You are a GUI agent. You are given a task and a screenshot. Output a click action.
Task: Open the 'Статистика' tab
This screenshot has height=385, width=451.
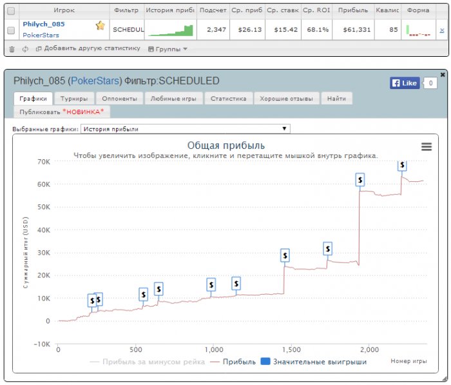(x=228, y=99)
